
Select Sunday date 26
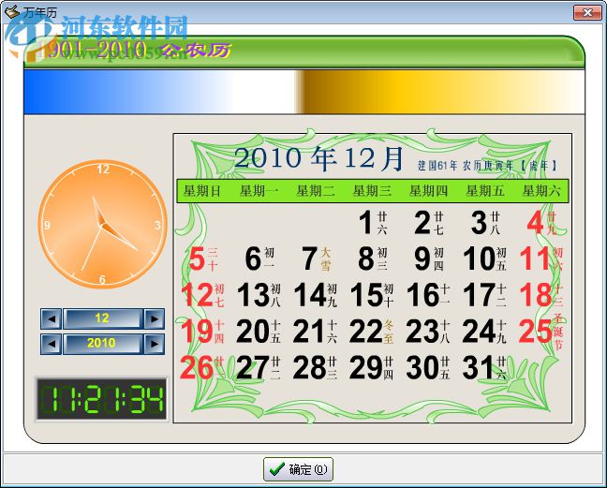click(202, 367)
